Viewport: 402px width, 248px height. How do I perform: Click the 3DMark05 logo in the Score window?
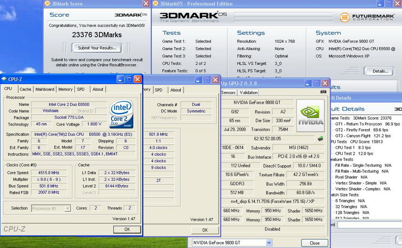[131, 15]
